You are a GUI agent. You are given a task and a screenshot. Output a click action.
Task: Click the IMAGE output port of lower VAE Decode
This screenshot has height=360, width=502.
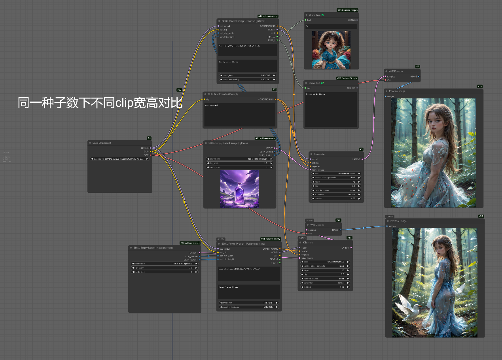click(x=340, y=230)
